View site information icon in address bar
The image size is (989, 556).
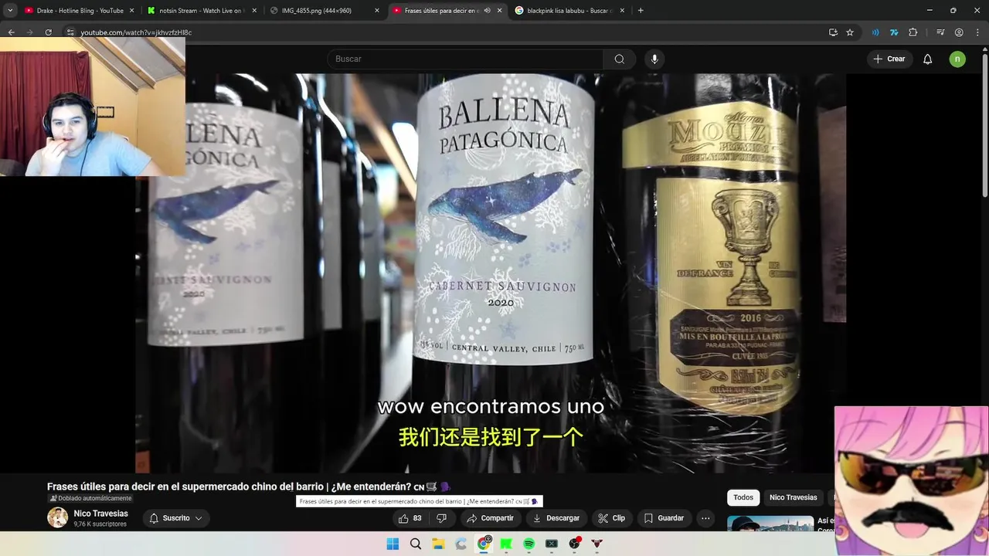(x=70, y=32)
